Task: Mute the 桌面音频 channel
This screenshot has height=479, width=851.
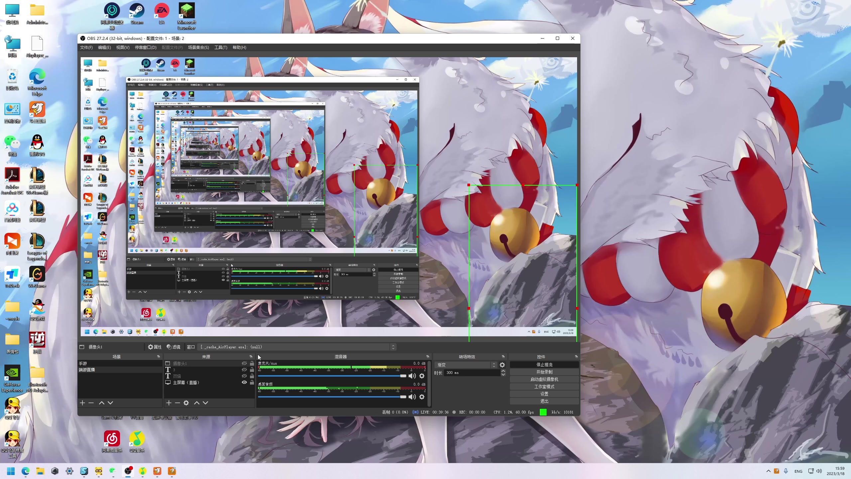Action: point(412,397)
